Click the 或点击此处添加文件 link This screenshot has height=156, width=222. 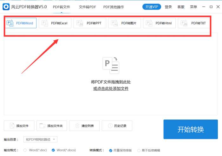pos(111,88)
